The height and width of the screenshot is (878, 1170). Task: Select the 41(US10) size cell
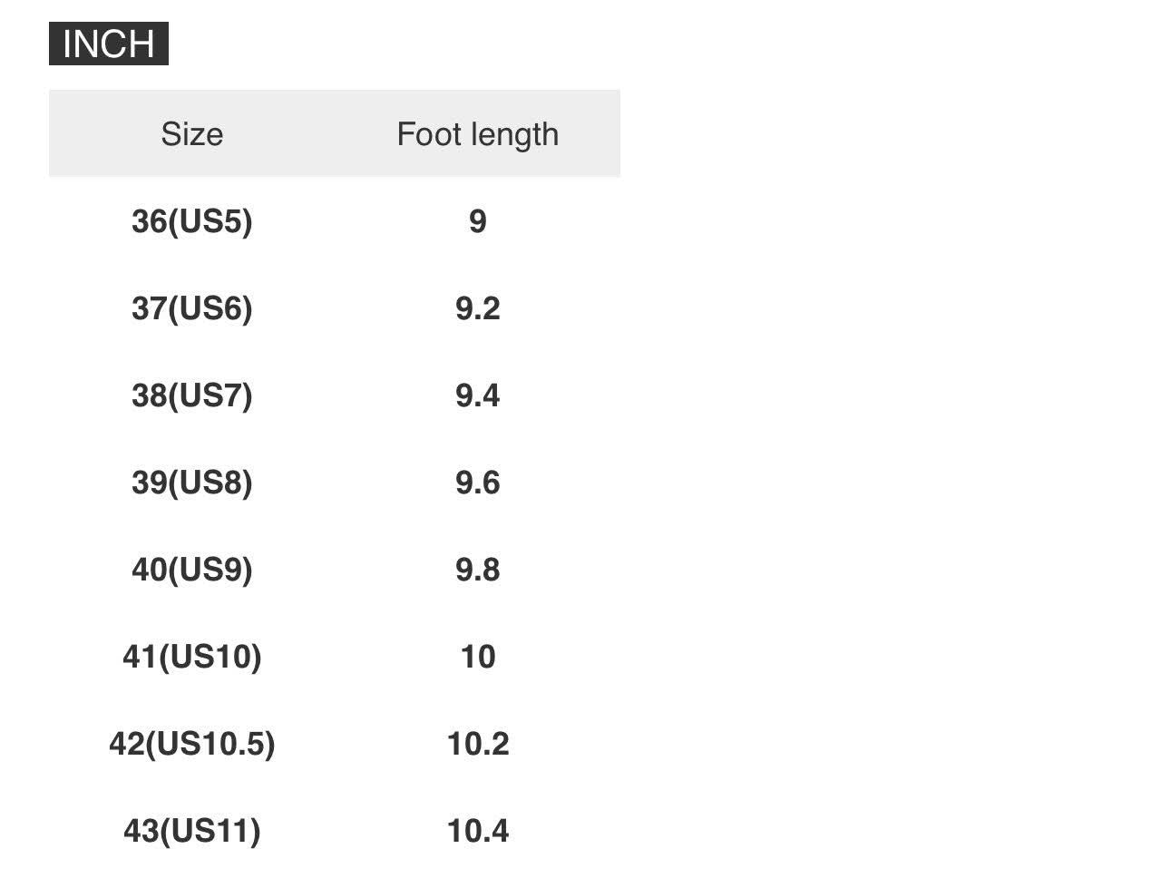(191, 657)
